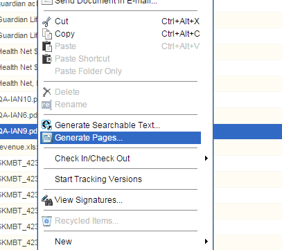Click the Paste Shortcut icon
This screenshot has height=250, width=282.
(47, 59)
